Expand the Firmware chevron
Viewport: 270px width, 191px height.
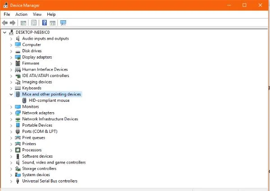(11, 64)
